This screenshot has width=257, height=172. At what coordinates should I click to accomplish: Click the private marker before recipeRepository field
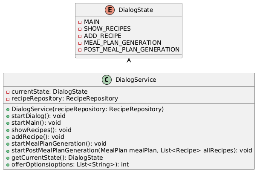(8, 98)
